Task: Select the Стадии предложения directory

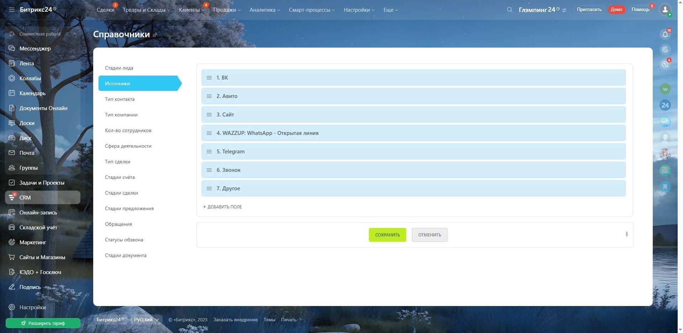Action: pos(129,208)
